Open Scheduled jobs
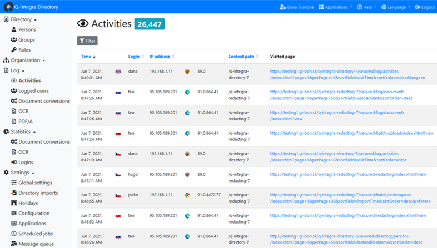Image resolution: width=437 pixels, height=248 pixels. pos(36,234)
